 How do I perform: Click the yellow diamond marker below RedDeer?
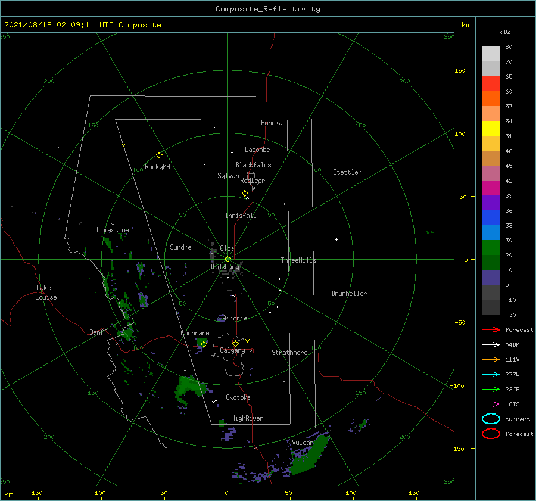tap(245, 194)
